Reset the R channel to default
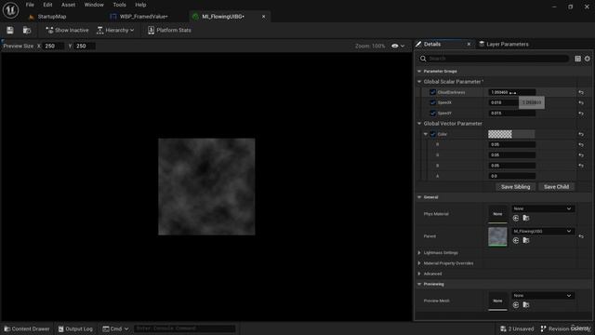Viewport: 595px width, 335px height. tap(581, 145)
